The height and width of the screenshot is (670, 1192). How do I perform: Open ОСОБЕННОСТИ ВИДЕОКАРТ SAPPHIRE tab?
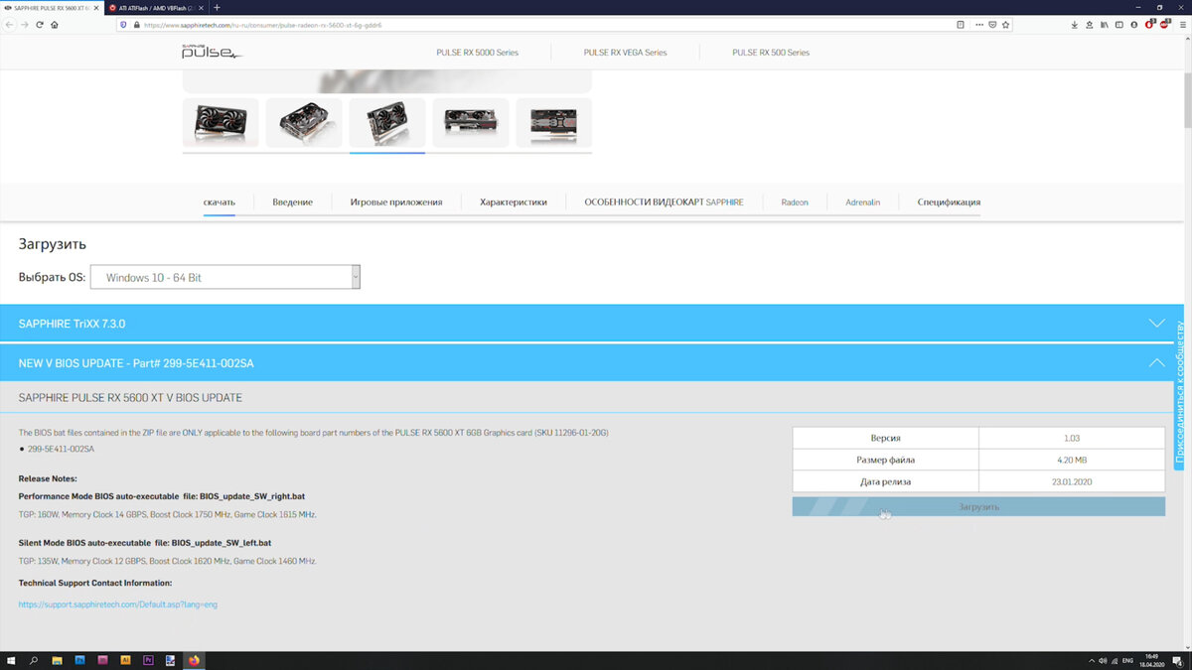click(664, 201)
